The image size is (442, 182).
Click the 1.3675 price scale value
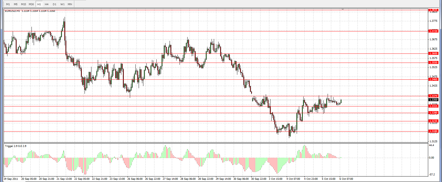[x=433, y=39]
